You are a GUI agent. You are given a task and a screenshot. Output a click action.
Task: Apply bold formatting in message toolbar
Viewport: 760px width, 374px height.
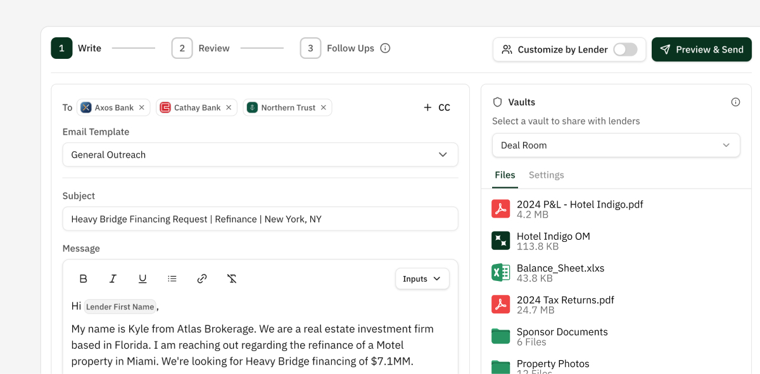pyautogui.click(x=83, y=278)
